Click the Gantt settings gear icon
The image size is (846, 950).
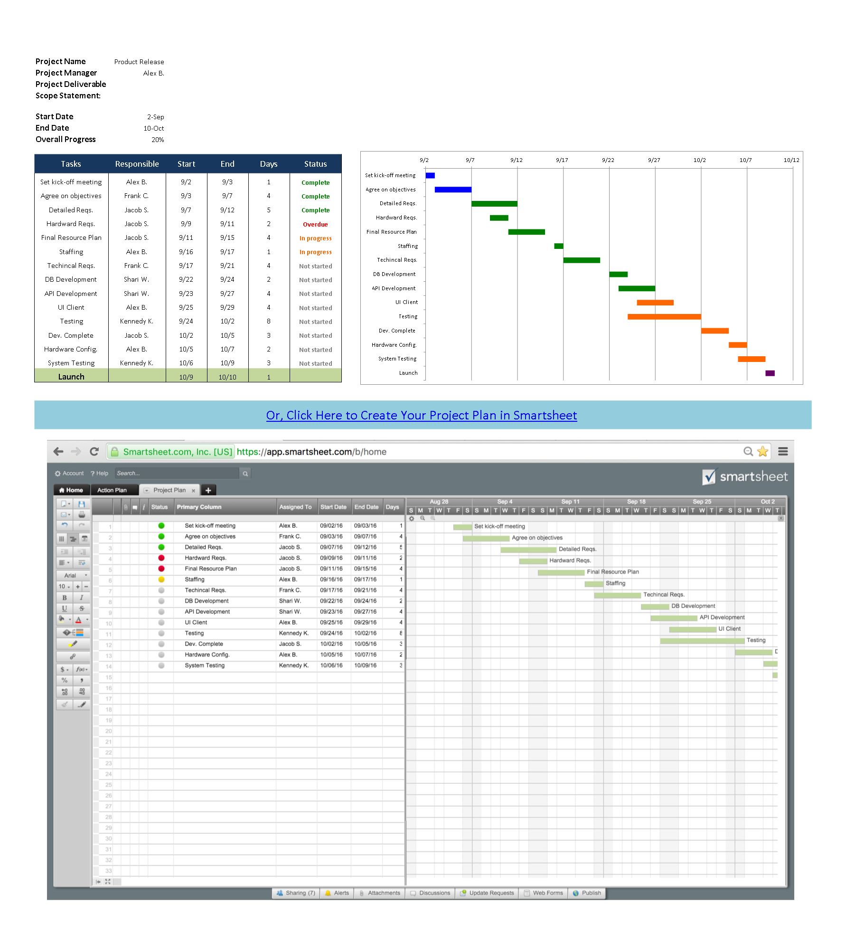tap(412, 519)
